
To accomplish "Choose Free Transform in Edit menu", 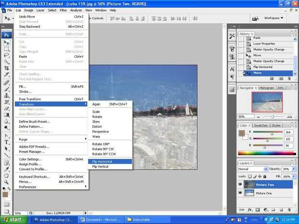I will tap(51, 99).
